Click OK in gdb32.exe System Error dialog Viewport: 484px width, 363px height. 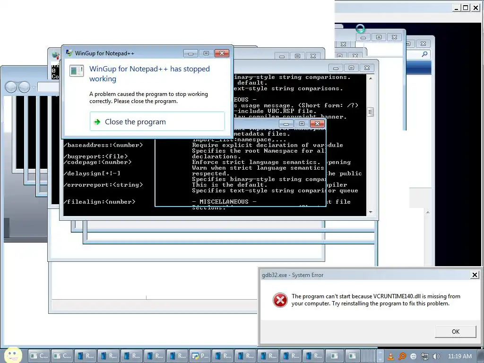pyautogui.click(x=455, y=331)
